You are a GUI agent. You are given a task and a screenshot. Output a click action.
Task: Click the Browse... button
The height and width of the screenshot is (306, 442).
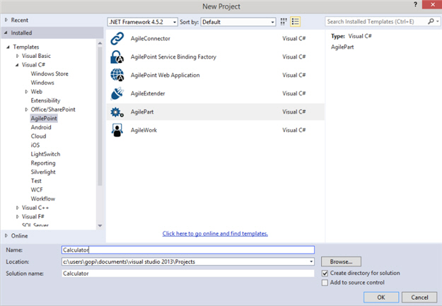coord(341,261)
